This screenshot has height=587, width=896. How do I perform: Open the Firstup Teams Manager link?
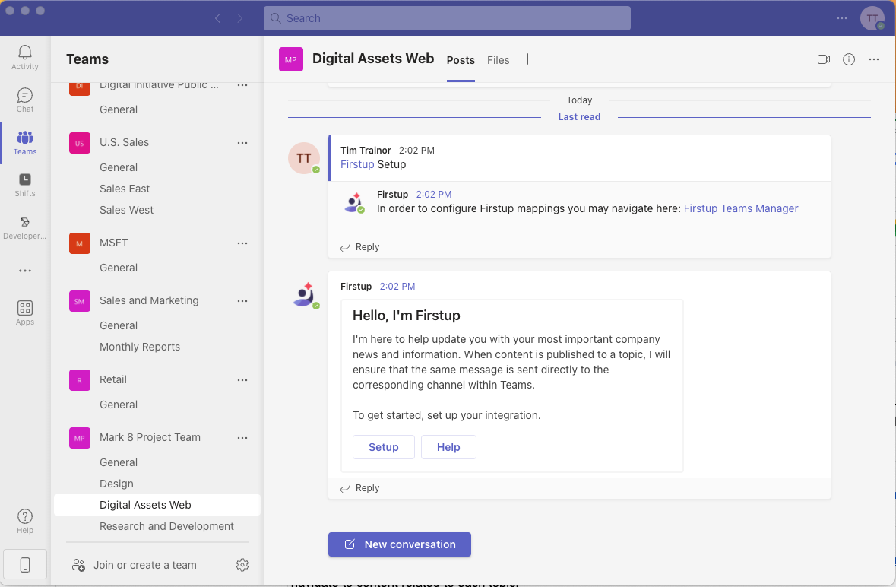pos(741,208)
